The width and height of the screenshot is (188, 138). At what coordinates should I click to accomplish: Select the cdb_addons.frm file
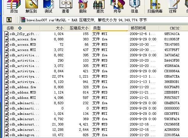coord(23,87)
